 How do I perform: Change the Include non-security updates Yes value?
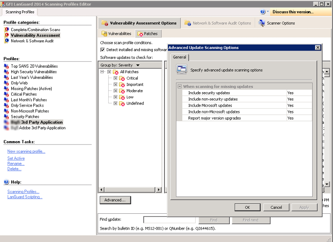(x=299, y=99)
